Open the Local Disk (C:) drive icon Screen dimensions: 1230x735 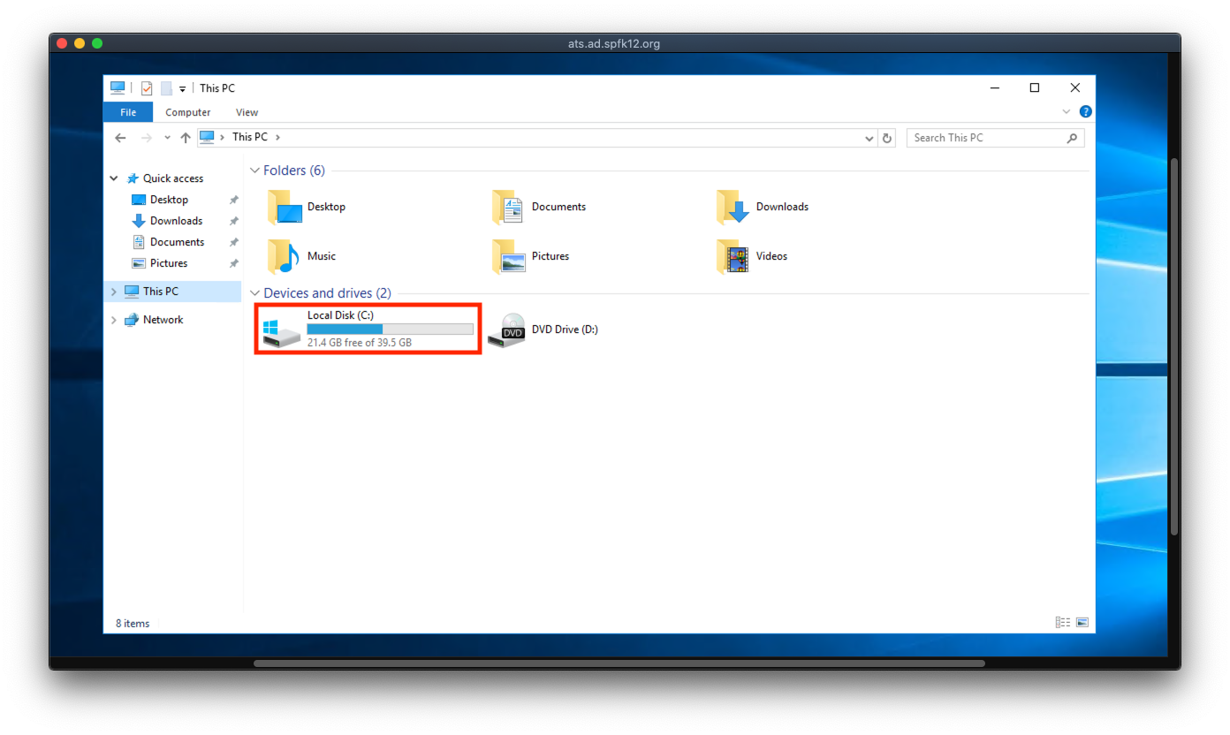coord(282,331)
